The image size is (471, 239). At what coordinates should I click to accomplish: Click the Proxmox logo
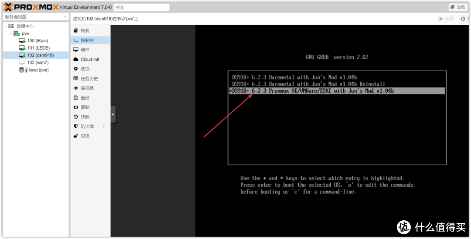pos(31,7)
